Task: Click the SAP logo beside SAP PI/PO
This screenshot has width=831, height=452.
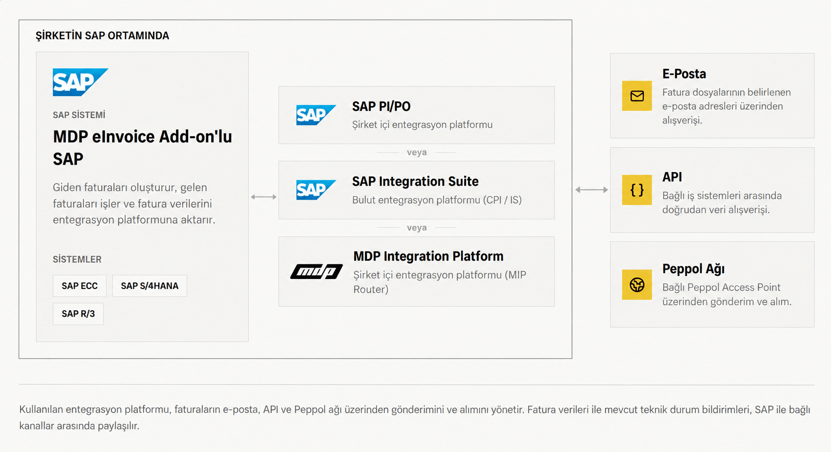Action: point(316,115)
